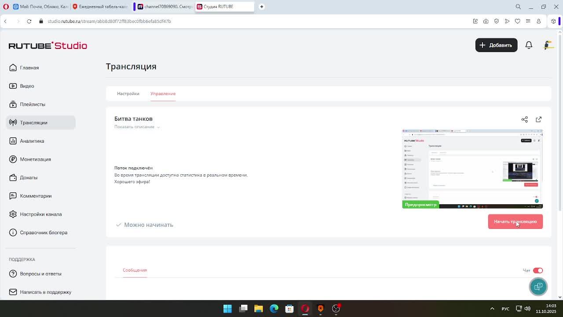Show hidden system tray icons
Screen dimensions: 563x317
[492, 309]
